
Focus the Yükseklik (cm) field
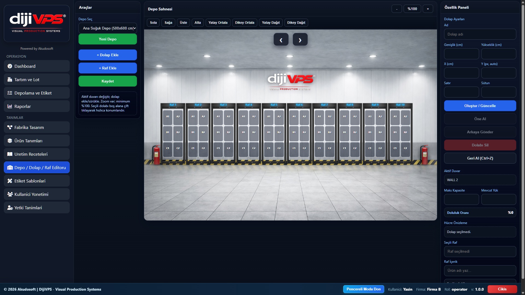(499, 54)
